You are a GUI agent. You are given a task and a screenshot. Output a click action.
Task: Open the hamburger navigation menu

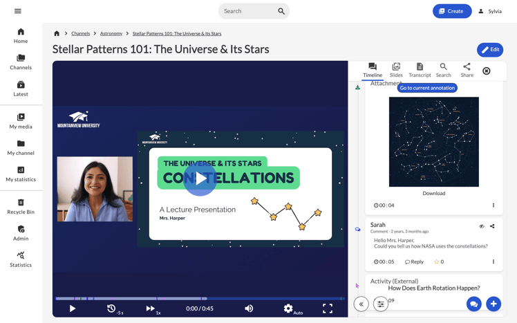[18, 11]
